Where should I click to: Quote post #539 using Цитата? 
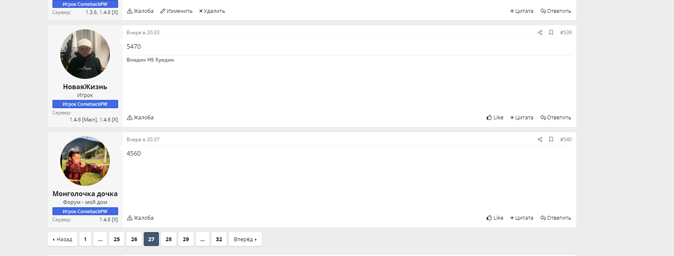pyautogui.click(x=522, y=118)
